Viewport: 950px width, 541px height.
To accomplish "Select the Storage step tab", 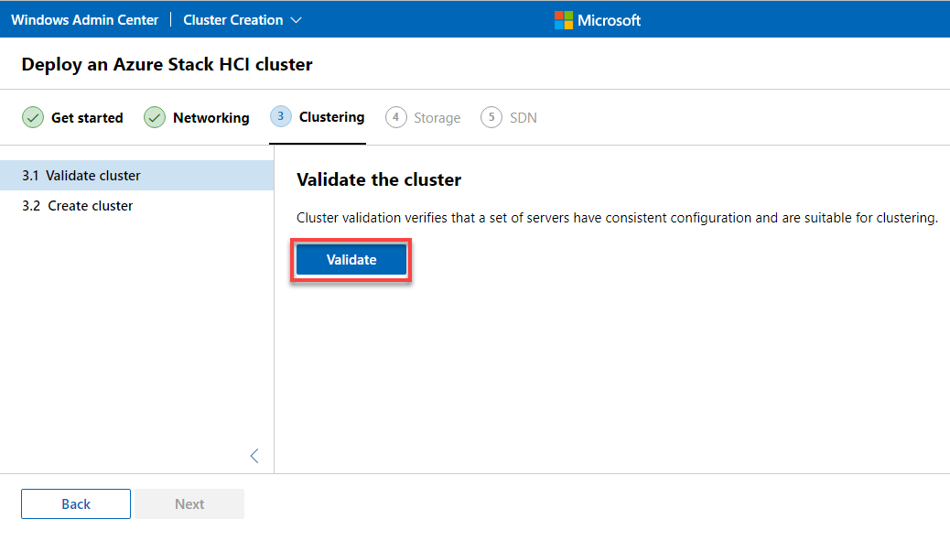I will [423, 117].
